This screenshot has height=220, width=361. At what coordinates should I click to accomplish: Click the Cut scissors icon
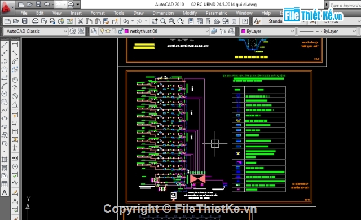pyautogui.click(x=80, y=21)
